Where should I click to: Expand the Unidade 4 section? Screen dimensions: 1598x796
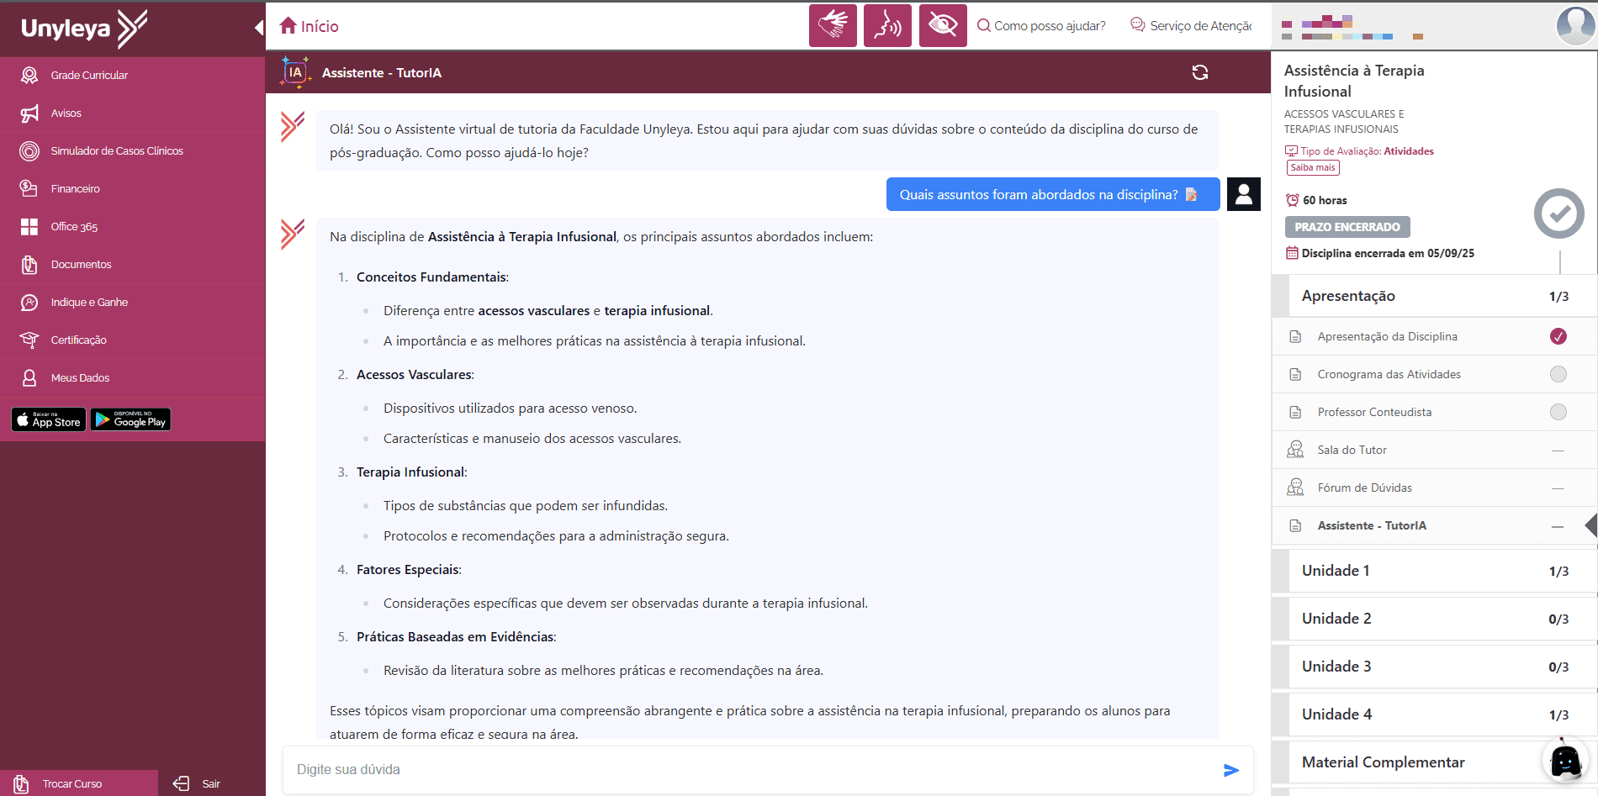tap(1434, 714)
